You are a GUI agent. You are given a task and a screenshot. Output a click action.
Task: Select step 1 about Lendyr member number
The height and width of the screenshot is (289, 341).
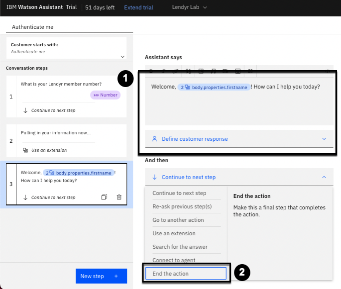(66, 96)
